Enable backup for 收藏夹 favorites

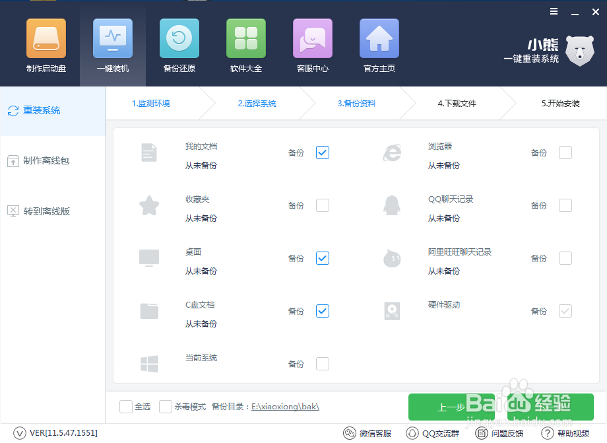pyautogui.click(x=322, y=205)
